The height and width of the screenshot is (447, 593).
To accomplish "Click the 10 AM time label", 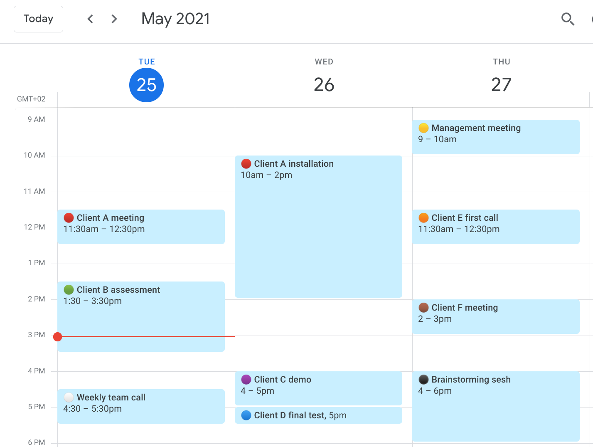I will [x=34, y=155].
